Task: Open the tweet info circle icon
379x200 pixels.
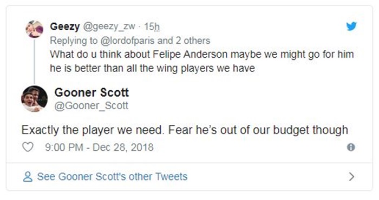Action: click(x=351, y=147)
